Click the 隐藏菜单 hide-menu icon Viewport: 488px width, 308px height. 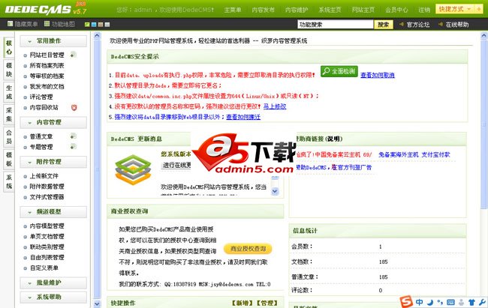pos(11,24)
